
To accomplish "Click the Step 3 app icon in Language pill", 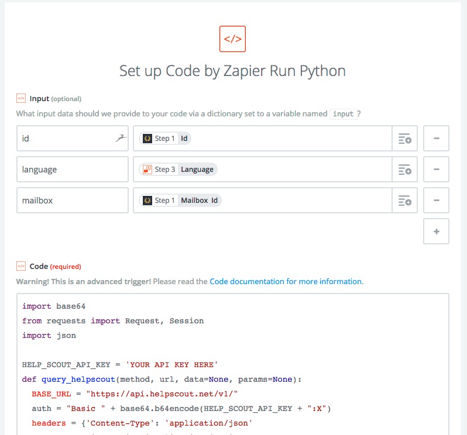I will (x=147, y=170).
